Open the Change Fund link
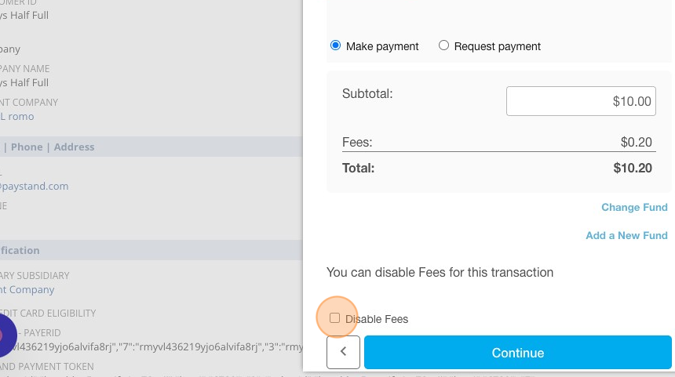675x377 pixels. (x=634, y=207)
